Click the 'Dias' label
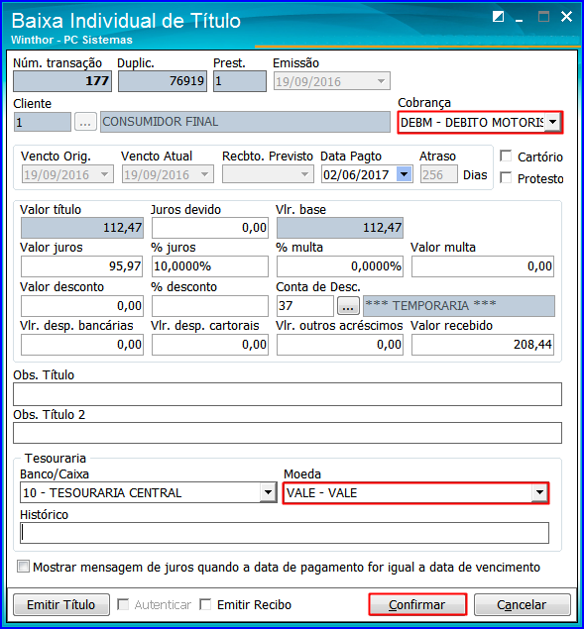 [x=475, y=175]
